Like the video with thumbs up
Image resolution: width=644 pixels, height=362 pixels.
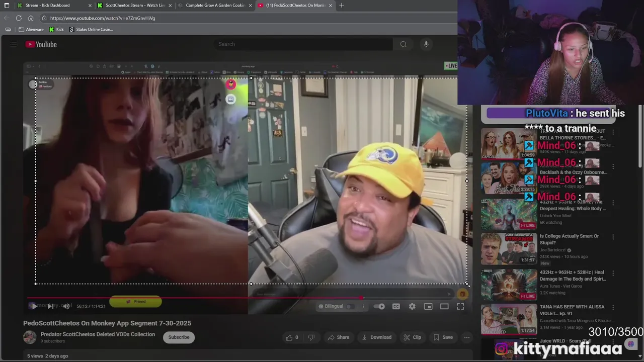point(292,337)
